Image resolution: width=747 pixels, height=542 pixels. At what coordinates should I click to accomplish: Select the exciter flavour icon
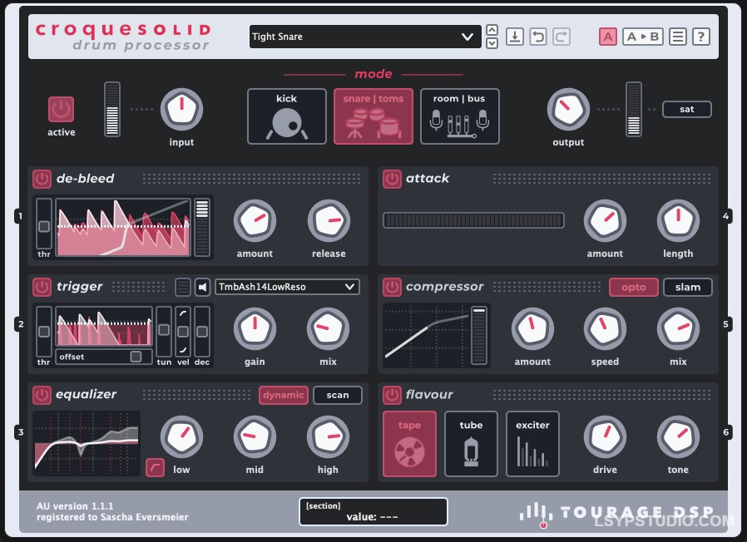(x=532, y=443)
